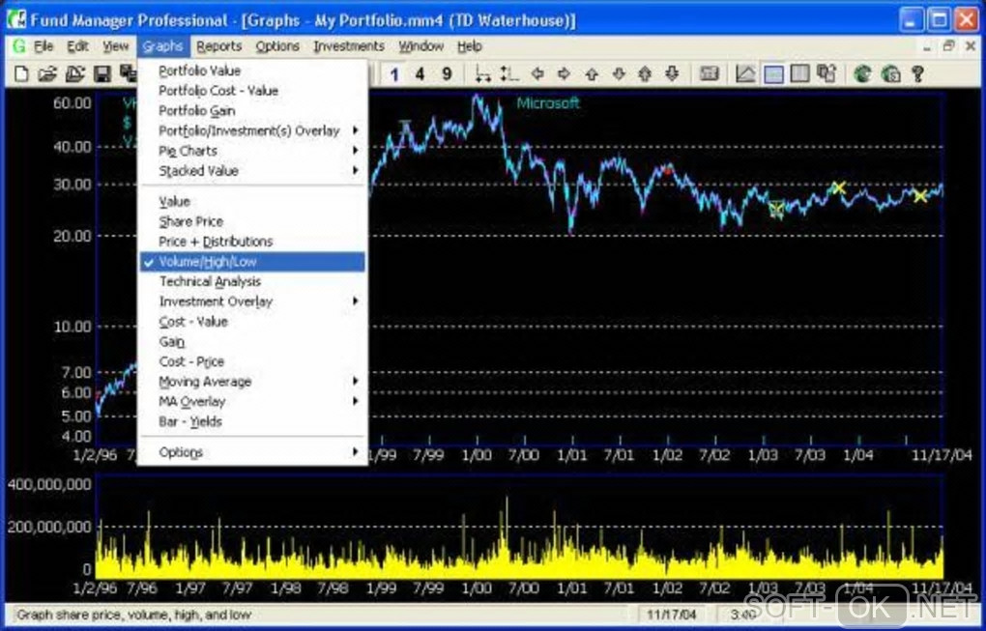
Task: Choose the Gain graph entry
Action: tap(252, 342)
